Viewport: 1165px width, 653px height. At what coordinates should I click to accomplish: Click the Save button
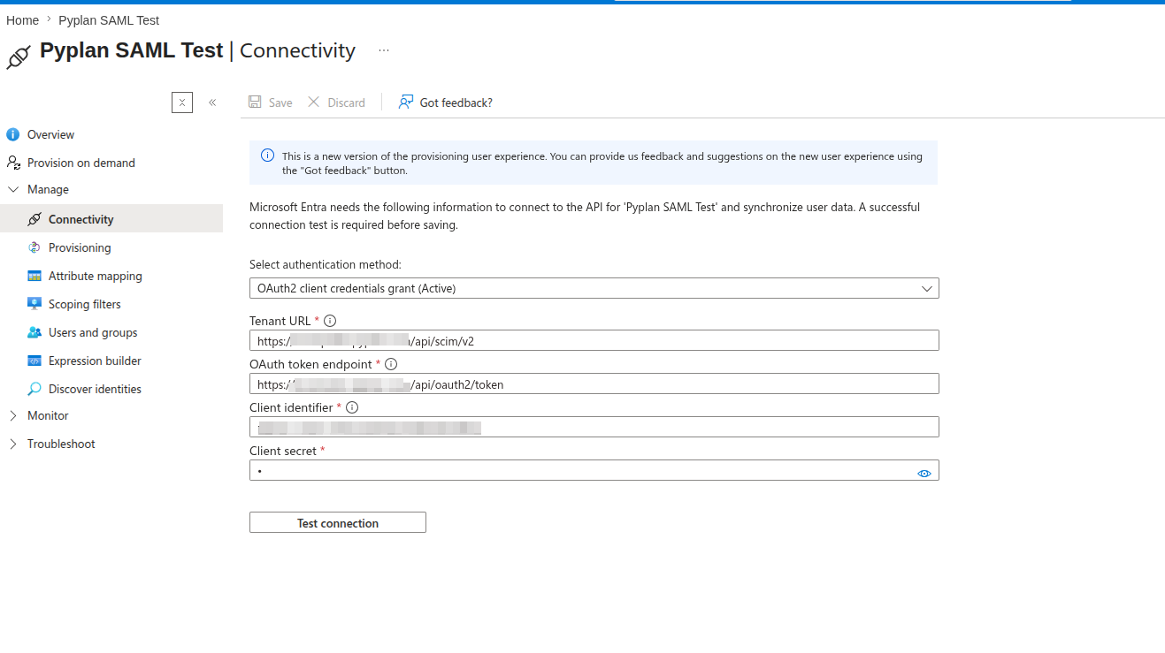pyautogui.click(x=271, y=103)
